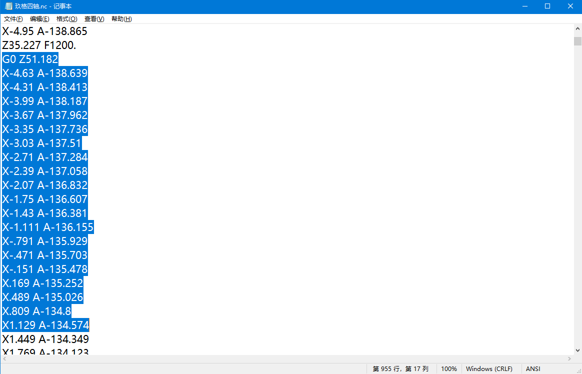Click the Notepad icon in title bar
Viewport: 582px width, 374px height.
coord(8,6)
